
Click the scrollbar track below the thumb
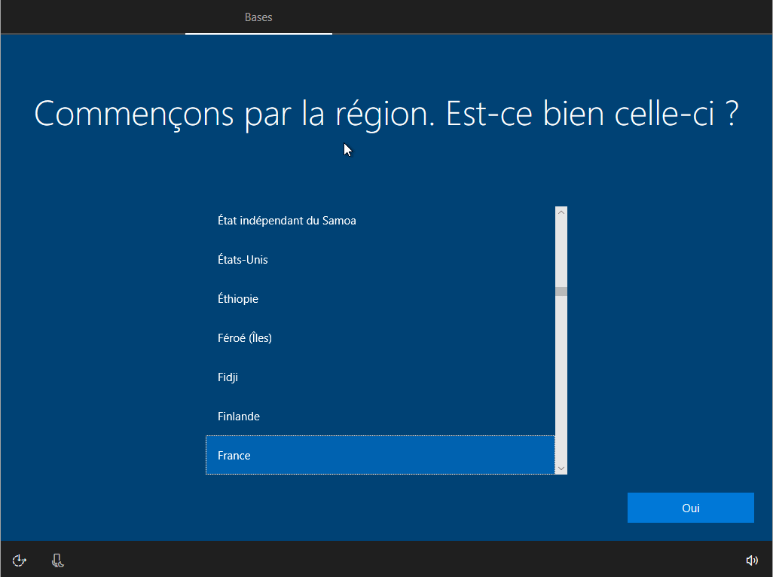(x=561, y=377)
